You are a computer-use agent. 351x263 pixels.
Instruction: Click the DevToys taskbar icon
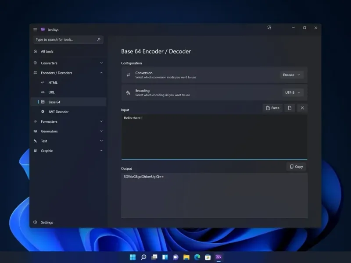pyautogui.click(x=218, y=257)
